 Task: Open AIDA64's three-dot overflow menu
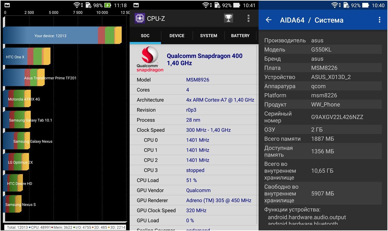[380, 19]
